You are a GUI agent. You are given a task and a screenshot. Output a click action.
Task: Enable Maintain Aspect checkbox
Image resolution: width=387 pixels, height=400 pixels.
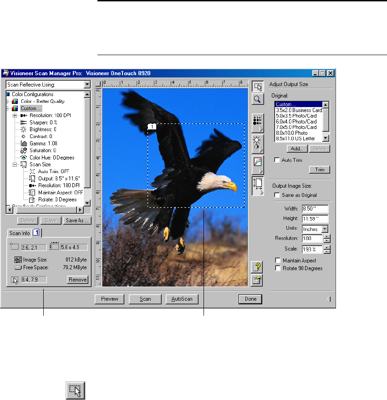point(278,260)
